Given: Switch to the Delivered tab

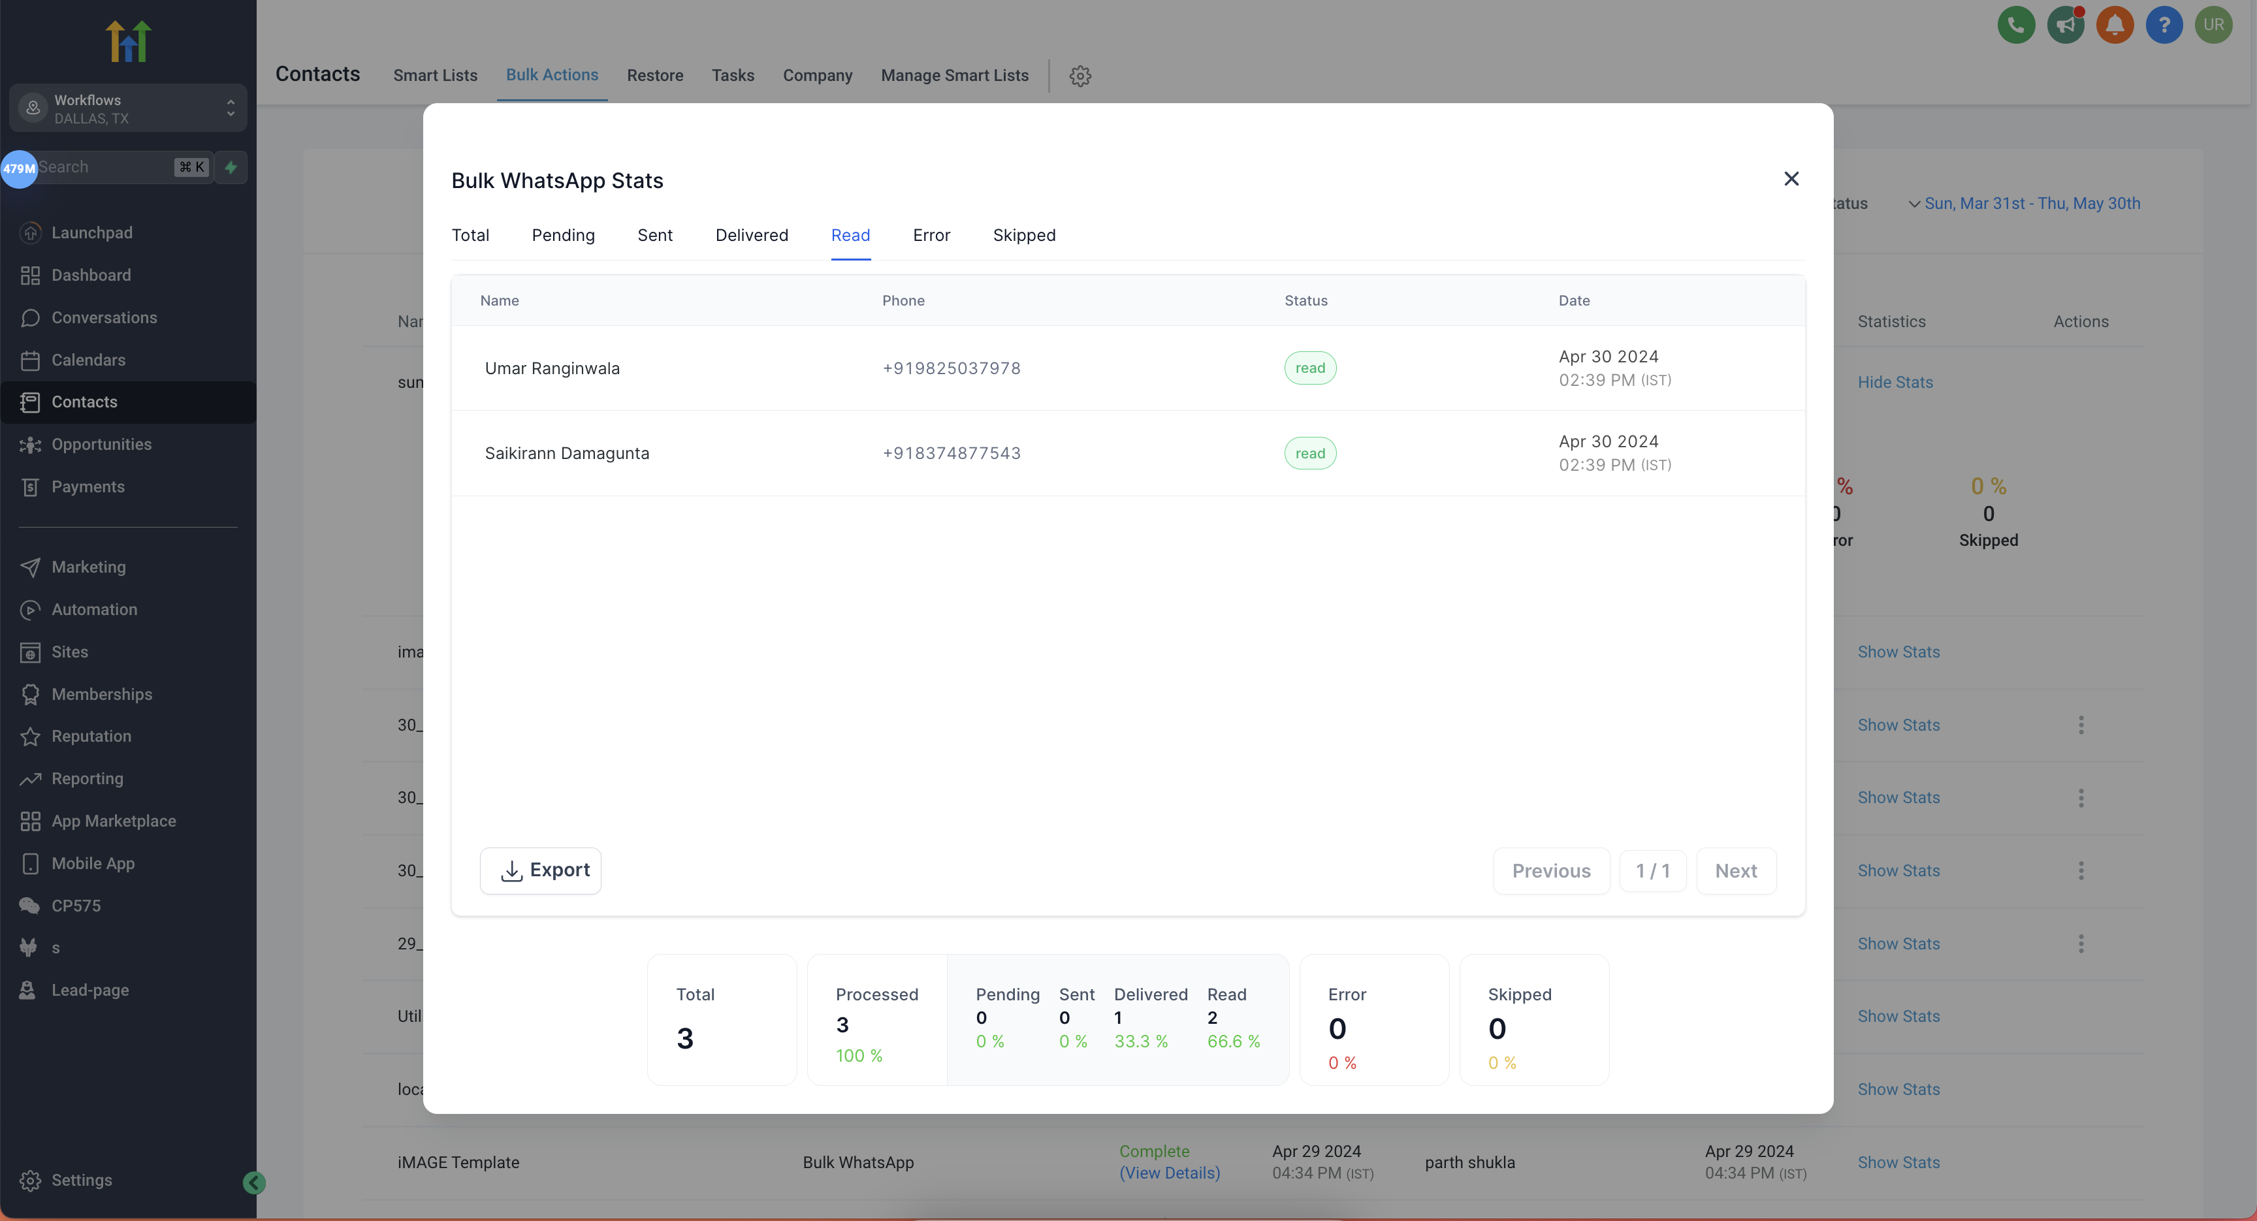Looking at the screenshot, I should point(751,235).
